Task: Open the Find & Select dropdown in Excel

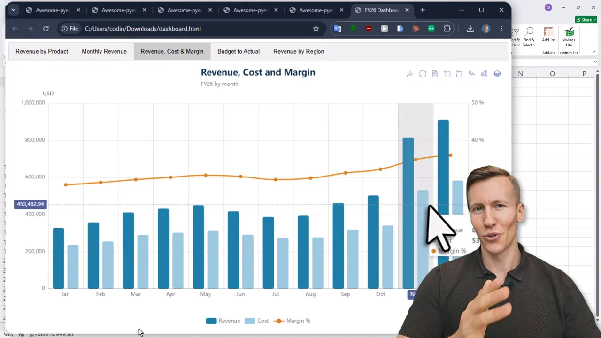Action: tap(529, 37)
